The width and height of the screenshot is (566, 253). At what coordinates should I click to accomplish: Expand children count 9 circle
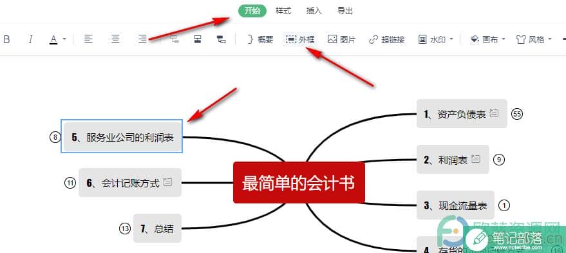(498, 160)
